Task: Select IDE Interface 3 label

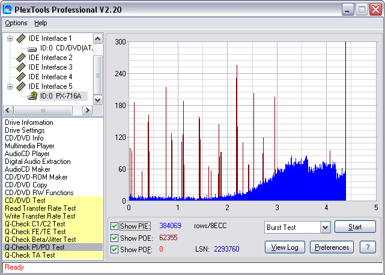Action: (50, 67)
